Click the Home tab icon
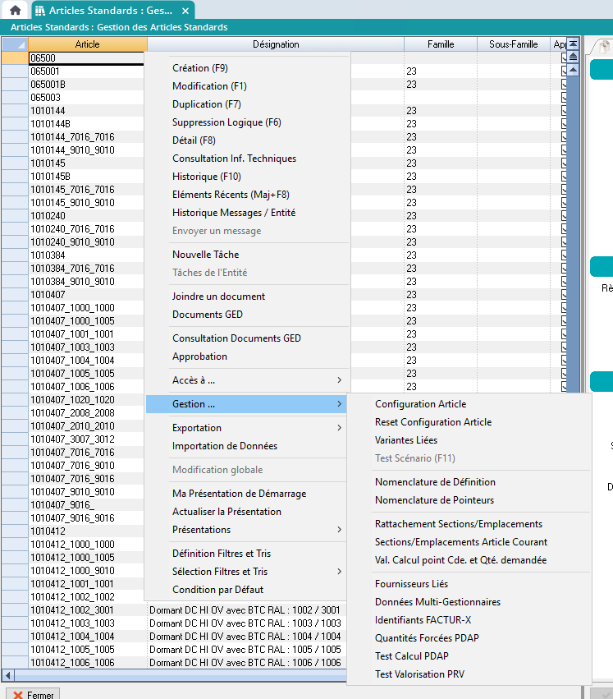The height and width of the screenshot is (699, 613). [15, 11]
